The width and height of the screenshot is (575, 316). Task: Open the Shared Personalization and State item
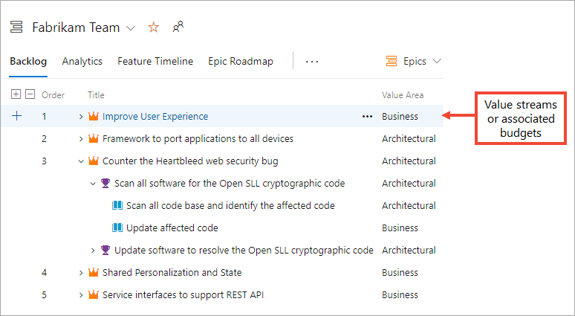pyautogui.click(x=172, y=273)
